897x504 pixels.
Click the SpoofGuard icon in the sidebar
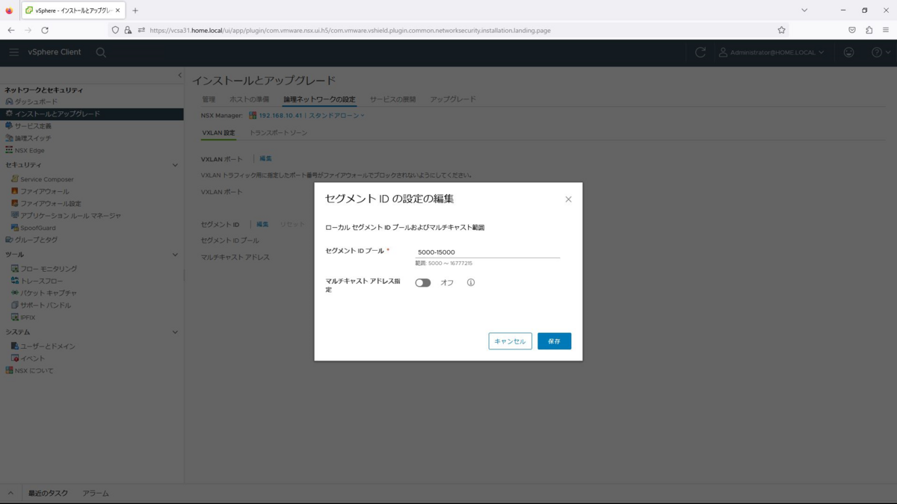click(15, 228)
